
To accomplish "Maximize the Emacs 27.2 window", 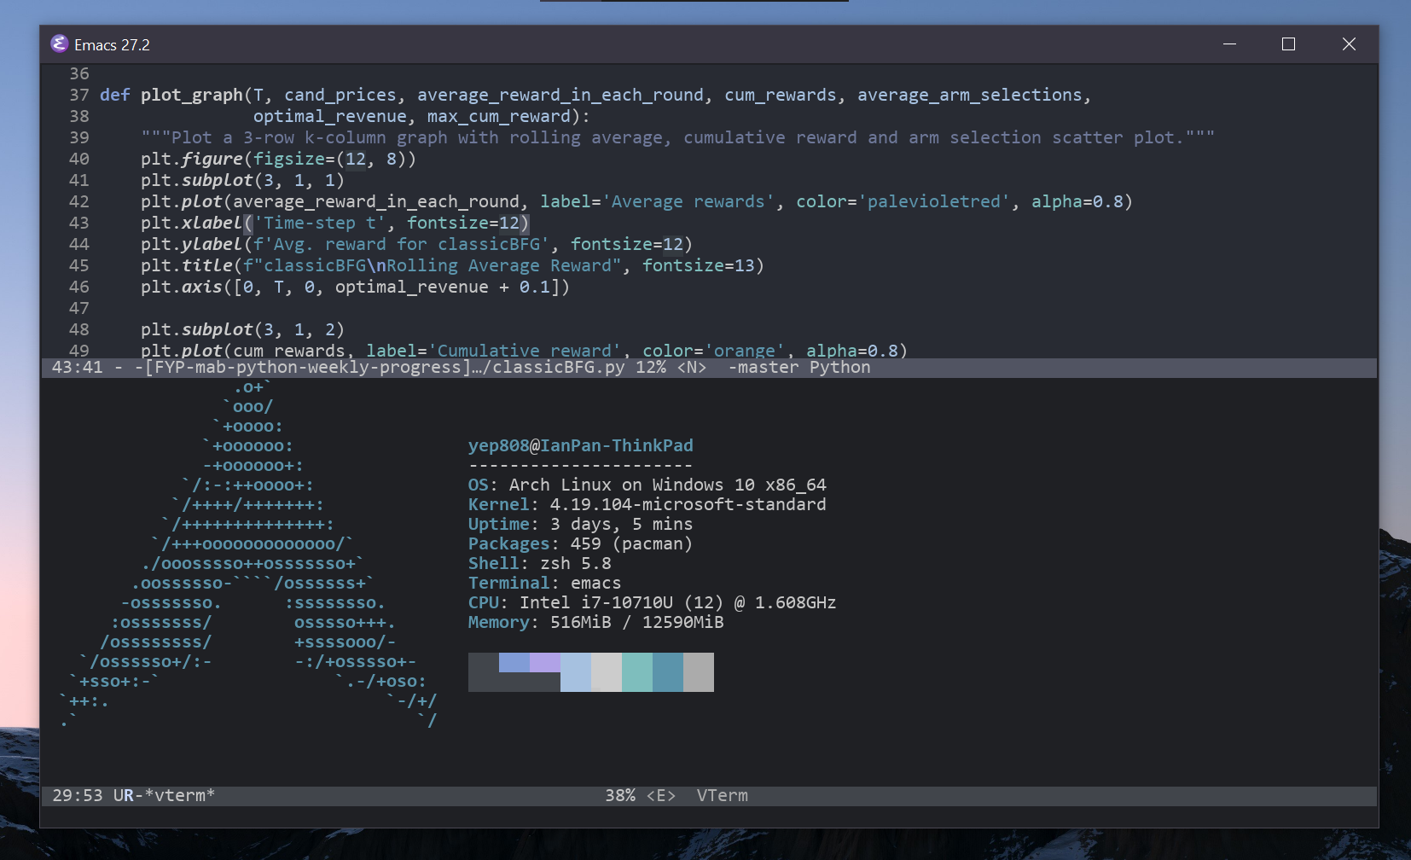I will (x=1288, y=44).
